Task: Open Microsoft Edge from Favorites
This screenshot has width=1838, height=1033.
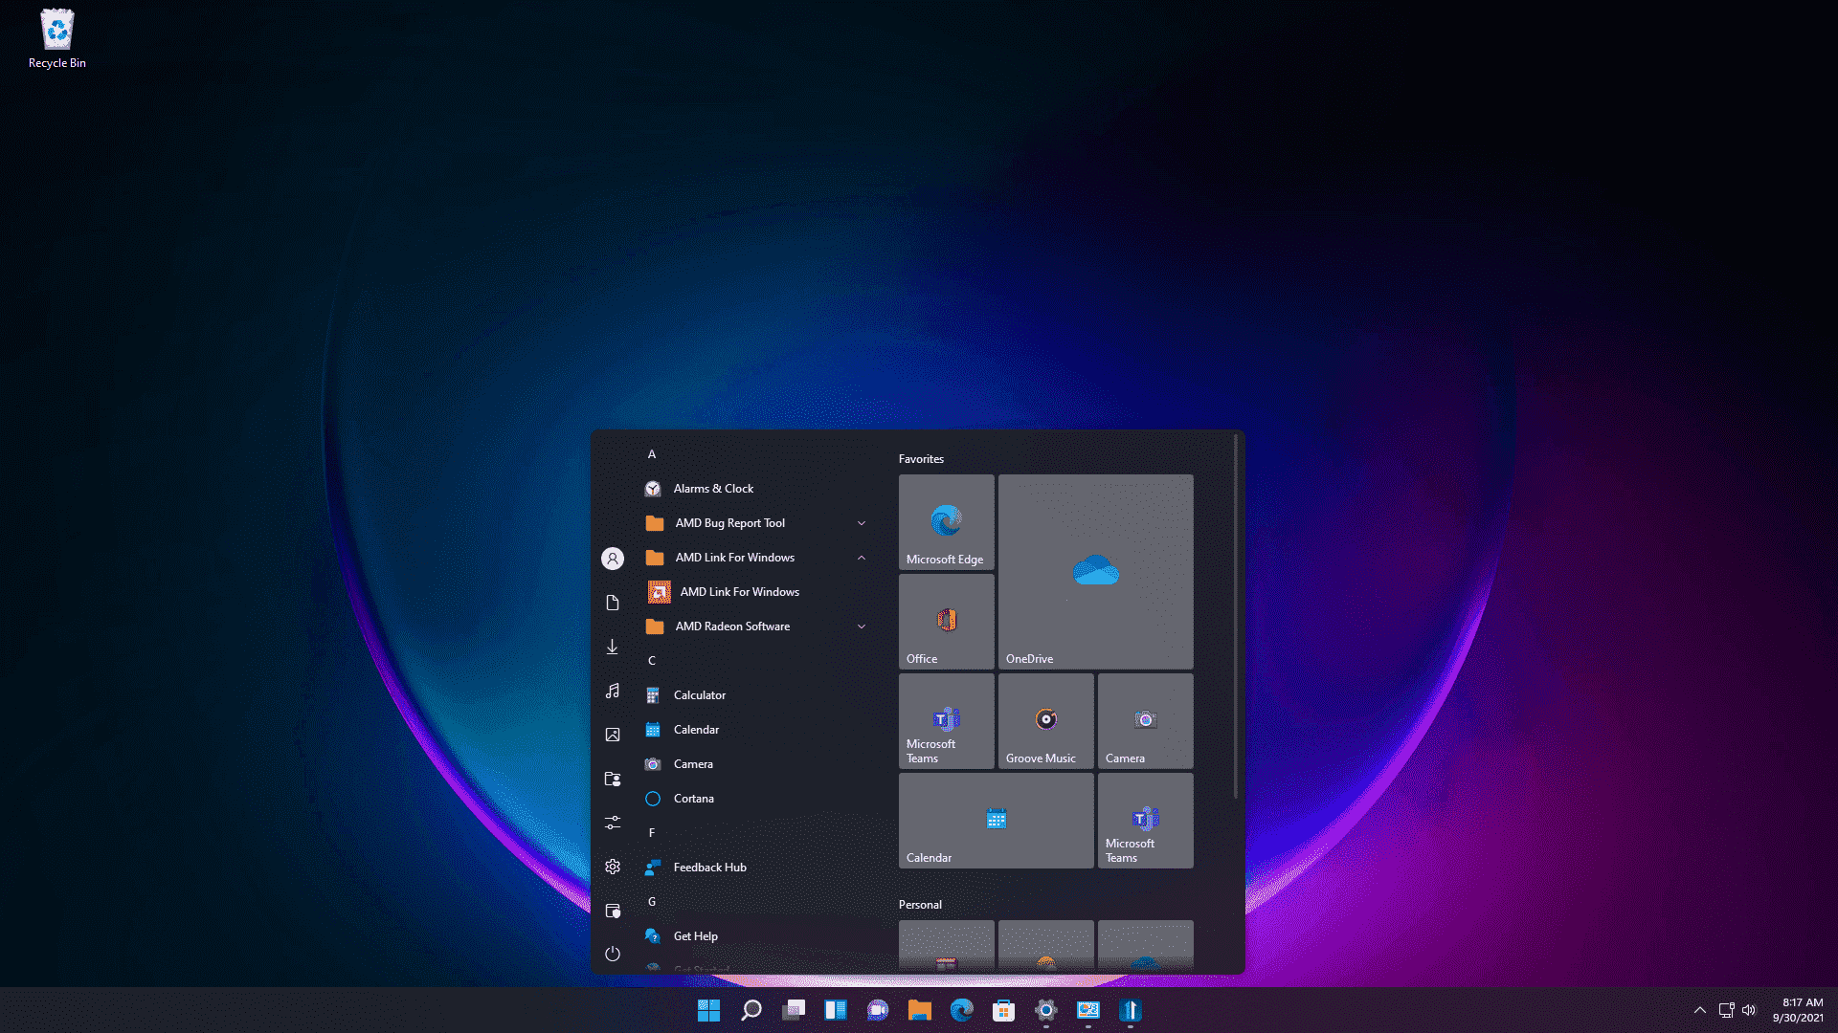Action: [946, 521]
